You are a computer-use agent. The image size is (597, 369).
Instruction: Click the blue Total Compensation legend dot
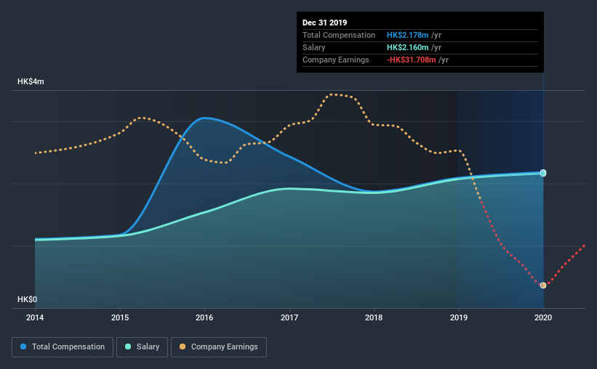pyautogui.click(x=23, y=346)
